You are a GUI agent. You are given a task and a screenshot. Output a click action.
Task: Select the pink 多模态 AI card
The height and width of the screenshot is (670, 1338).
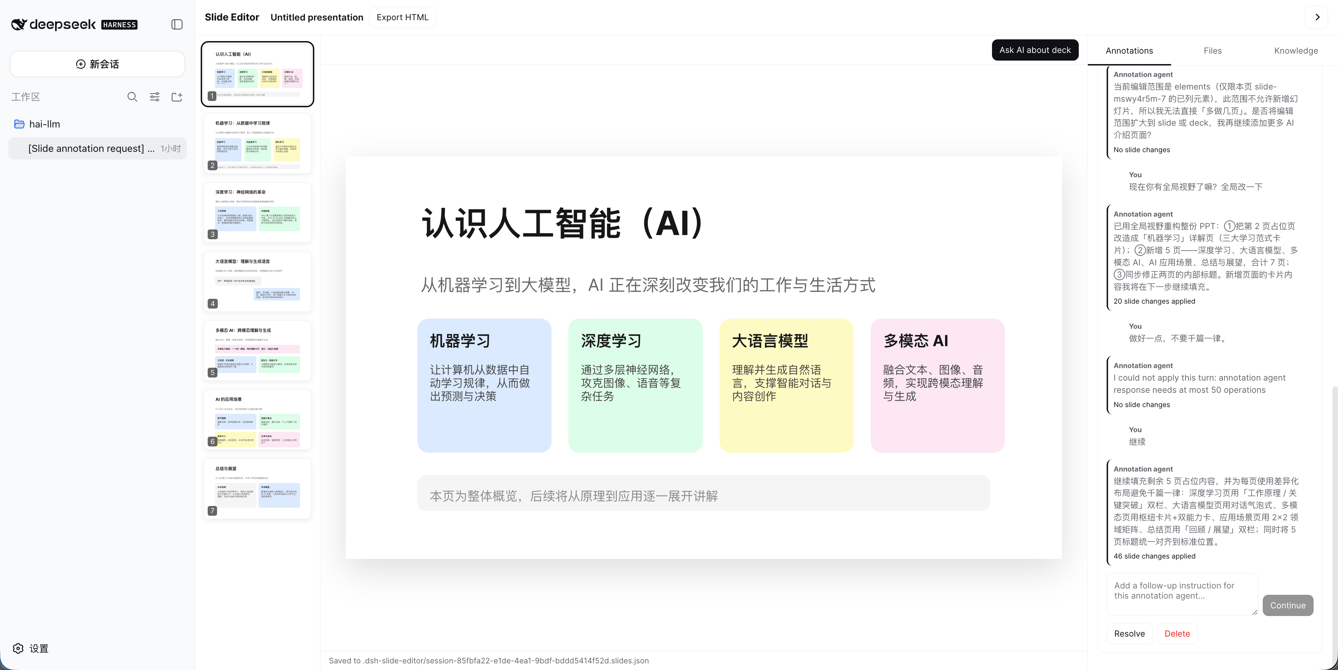point(938,385)
